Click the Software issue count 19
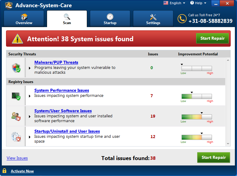This screenshot has width=237, height=176. point(153,116)
